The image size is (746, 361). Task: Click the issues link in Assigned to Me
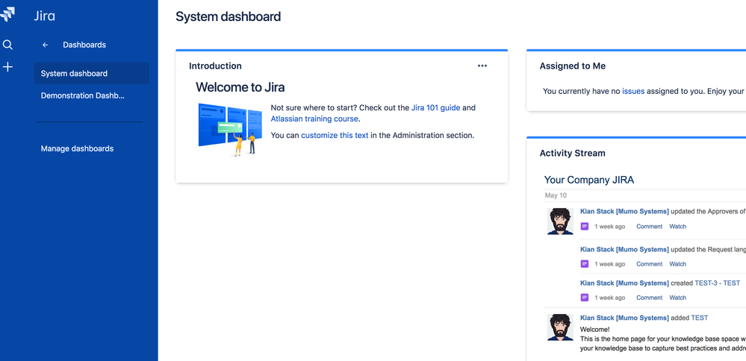[x=633, y=91]
